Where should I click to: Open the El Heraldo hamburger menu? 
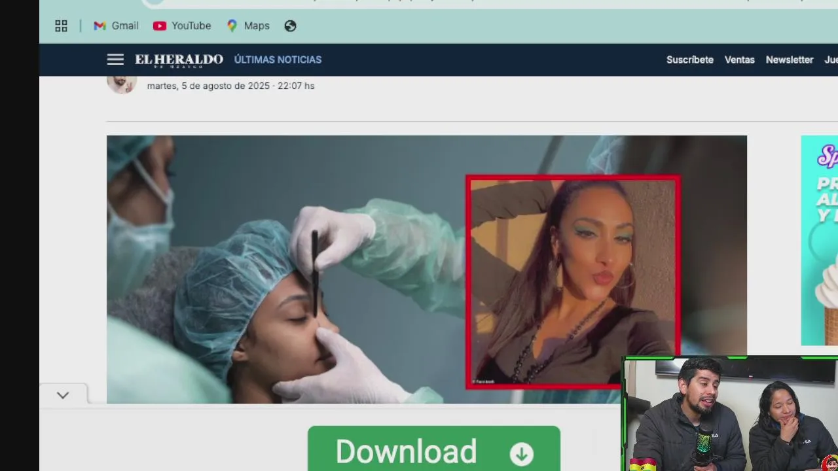coord(115,60)
